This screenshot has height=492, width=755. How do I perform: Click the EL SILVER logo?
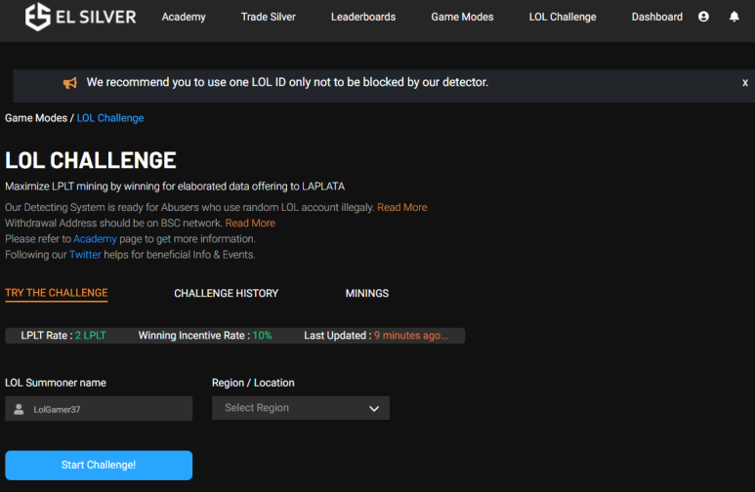tap(80, 17)
